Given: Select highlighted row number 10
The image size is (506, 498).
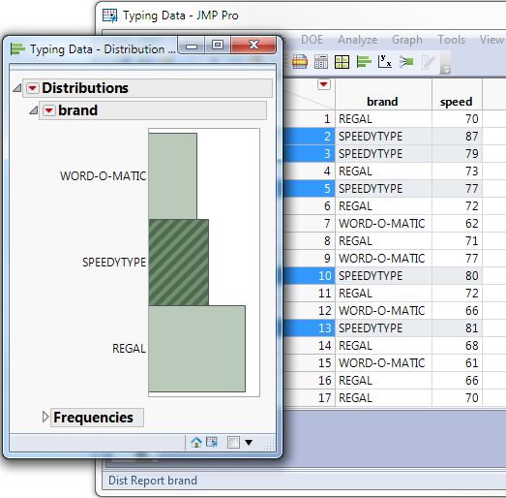Looking at the screenshot, I should [x=310, y=276].
